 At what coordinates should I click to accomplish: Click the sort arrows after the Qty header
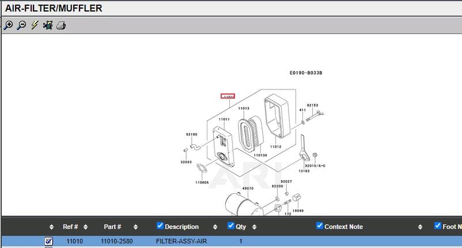point(254,227)
